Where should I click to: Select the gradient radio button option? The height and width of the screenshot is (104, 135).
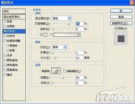[x=51, y=35]
